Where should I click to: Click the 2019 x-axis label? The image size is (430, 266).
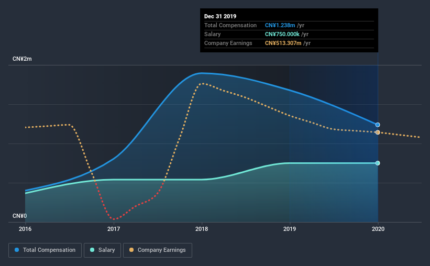[x=290, y=229]
